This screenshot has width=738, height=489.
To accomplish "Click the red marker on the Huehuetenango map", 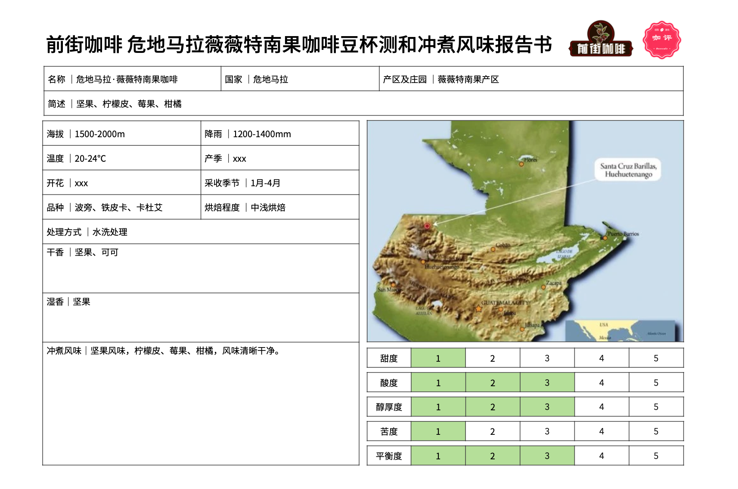I will pos(427,226).
